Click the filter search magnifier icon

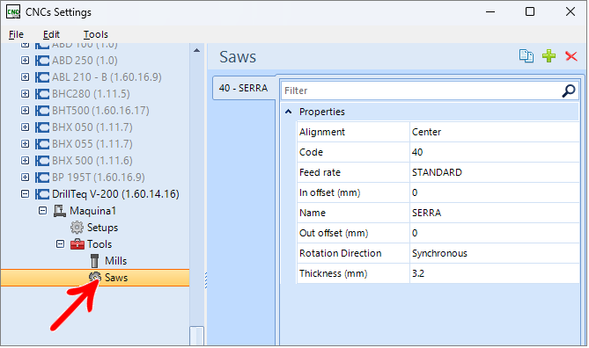coord(569,91)
